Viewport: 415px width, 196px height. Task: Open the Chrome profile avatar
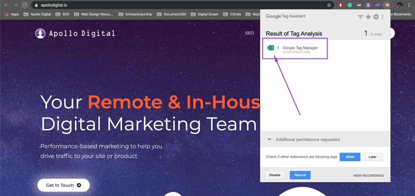click(x=400, y=5)
